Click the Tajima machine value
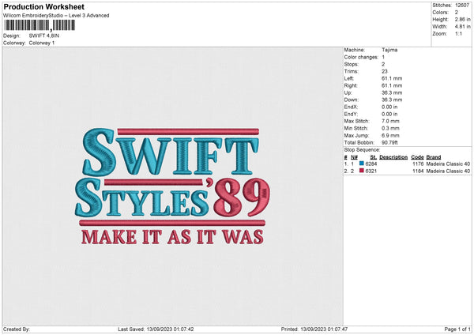This screenshot has width=474, height=335. tap(389, 49)
